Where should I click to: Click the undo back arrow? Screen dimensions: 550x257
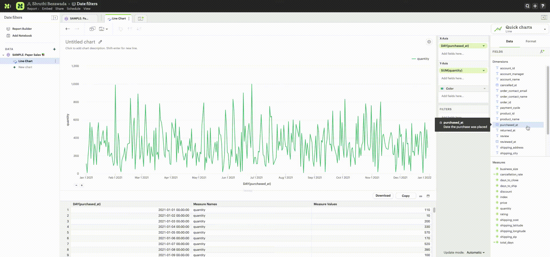(x=68, y=29)
